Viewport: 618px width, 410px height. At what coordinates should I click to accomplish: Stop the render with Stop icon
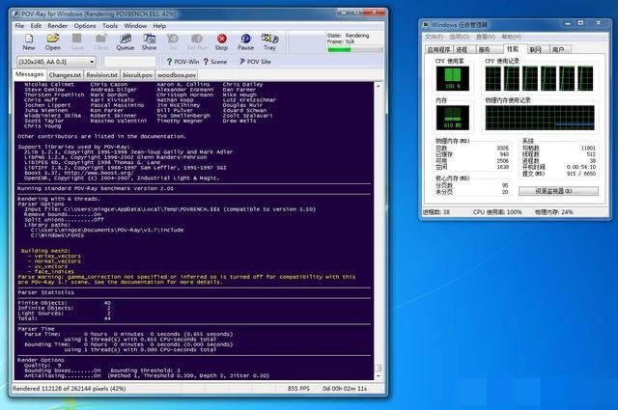221,41
